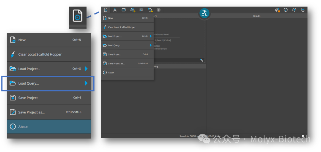Click inside the dashed query drop area

tap(179, 41)
